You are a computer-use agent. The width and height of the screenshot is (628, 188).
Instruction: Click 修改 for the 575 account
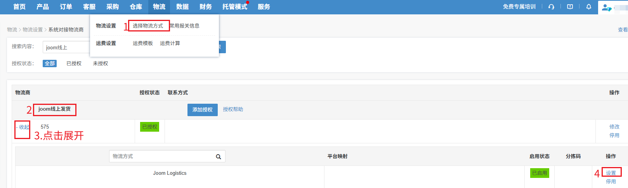pos(614,127)
